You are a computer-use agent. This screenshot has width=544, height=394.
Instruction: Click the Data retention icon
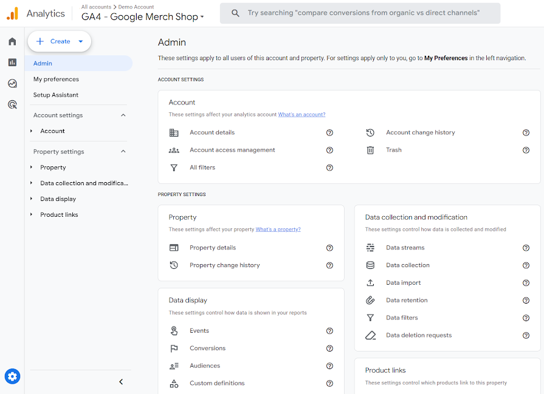coord(370,300)
